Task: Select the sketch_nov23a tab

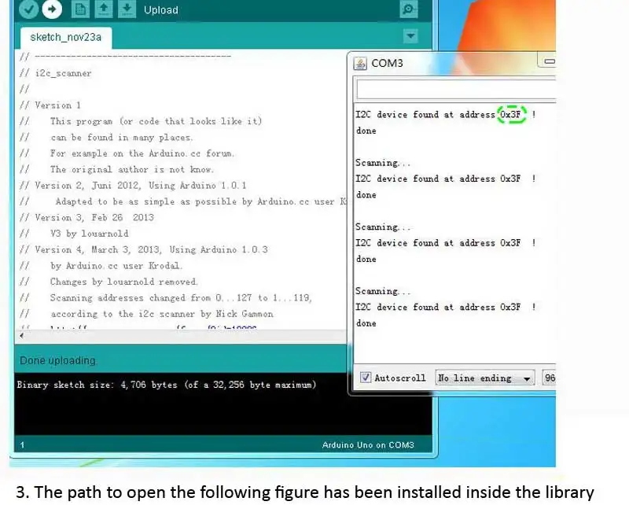Action: (66, 37)
